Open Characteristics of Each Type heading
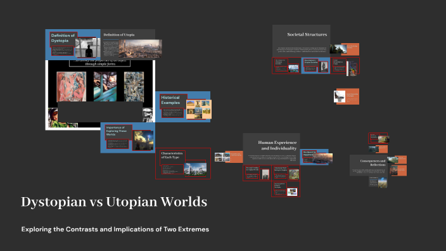 (172, 155)
